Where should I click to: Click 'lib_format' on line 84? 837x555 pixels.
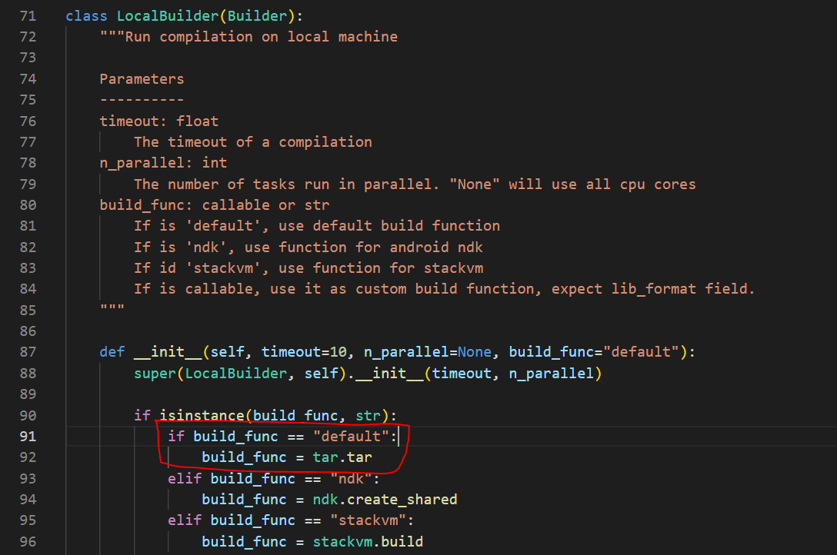pos(654,288)
